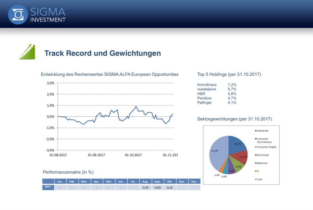The width and height of the screenshot is (313, 210).
Task: Click the voestalpine holding entry
Action: pyautogui.click(x=207, y=89)
